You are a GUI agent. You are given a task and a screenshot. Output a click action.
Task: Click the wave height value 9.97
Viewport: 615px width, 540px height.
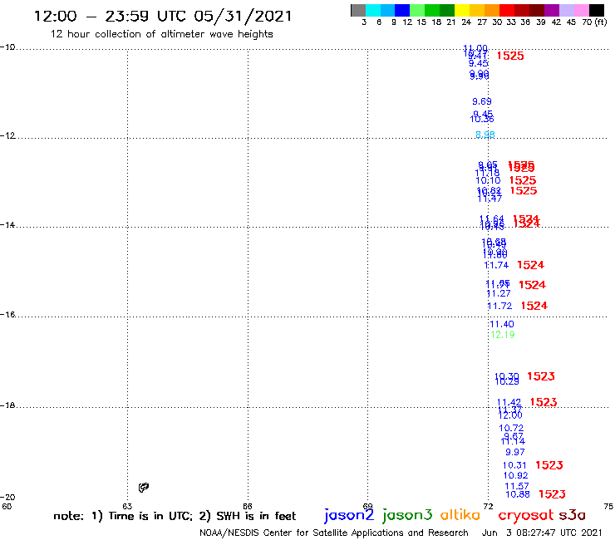coord(515,452)
